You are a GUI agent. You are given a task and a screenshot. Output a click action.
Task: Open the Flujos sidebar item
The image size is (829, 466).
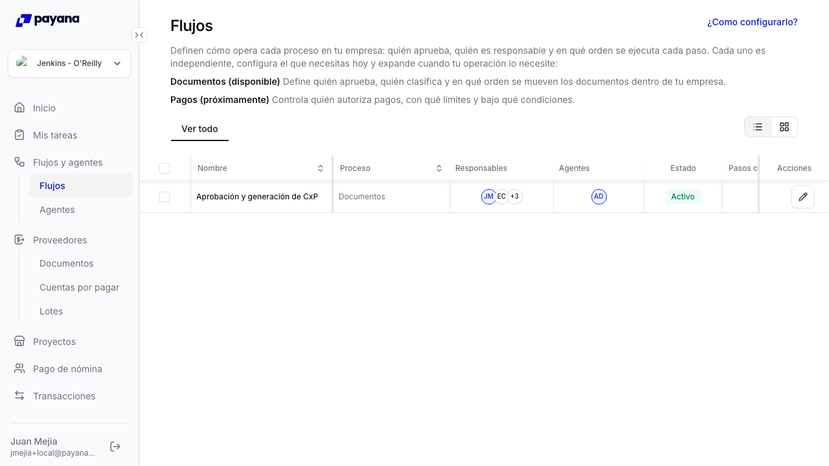tap(81, 186)
